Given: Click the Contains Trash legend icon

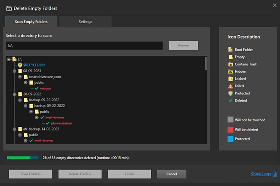Looking at the screenshot, I should coord(230,64).
